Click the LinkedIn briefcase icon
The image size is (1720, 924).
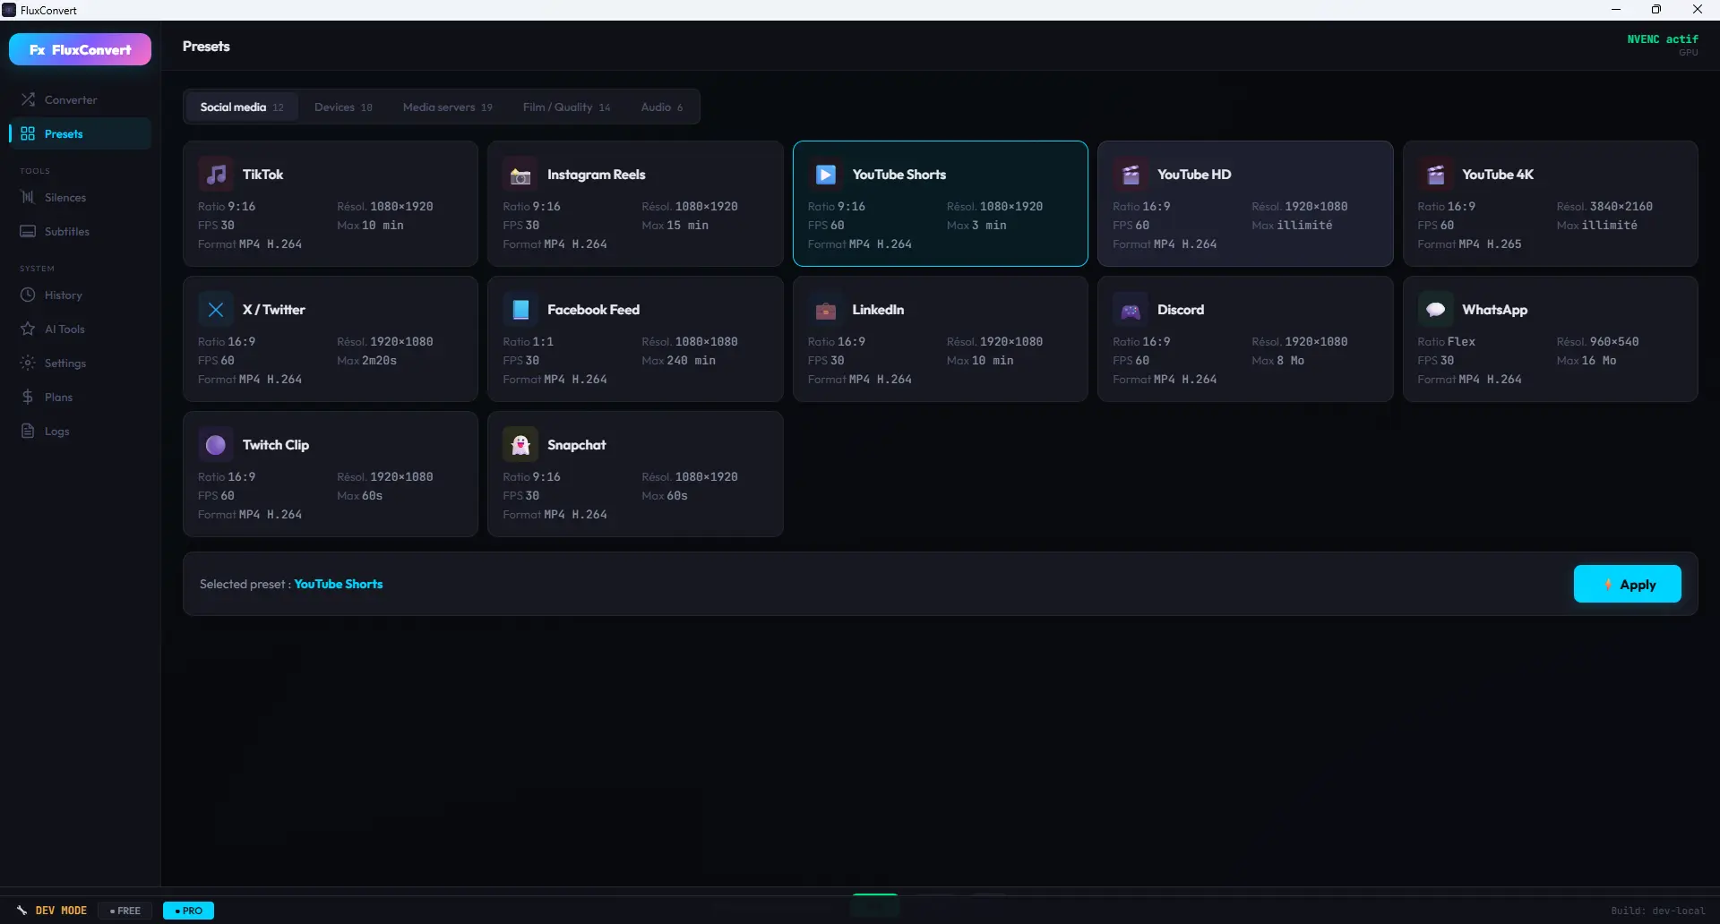(825, 310)
